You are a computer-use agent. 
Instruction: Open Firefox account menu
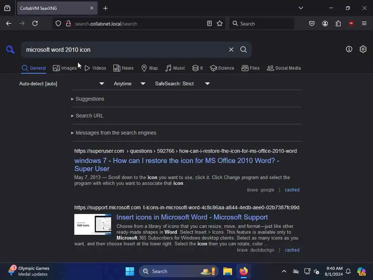(x=325, y=23)
